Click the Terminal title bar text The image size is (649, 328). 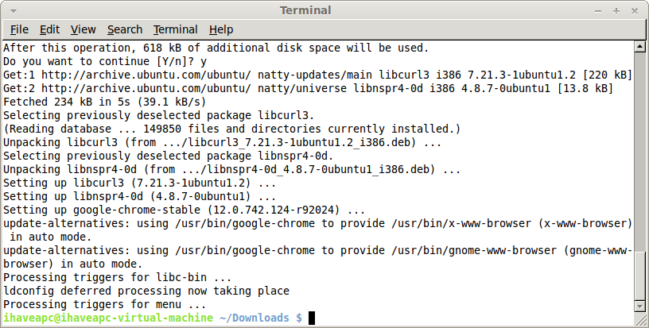pyautogui.click(x=305, y=11)
